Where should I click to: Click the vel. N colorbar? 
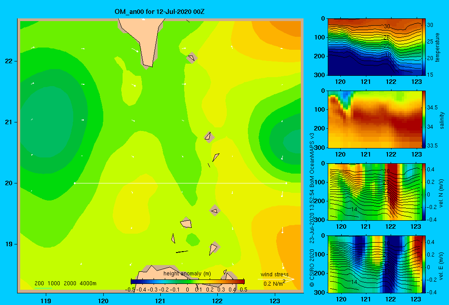pyautogui.click(x=424, y=192)
